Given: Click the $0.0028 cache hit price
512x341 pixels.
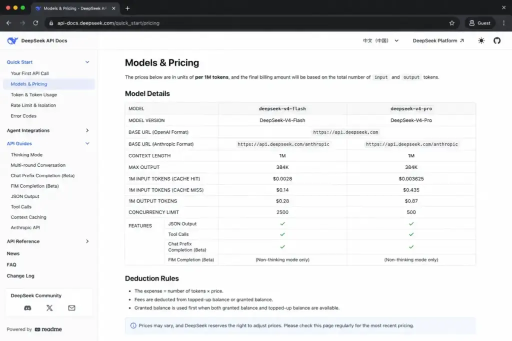Looking at the screenshot, I should [x=282, y=179].
